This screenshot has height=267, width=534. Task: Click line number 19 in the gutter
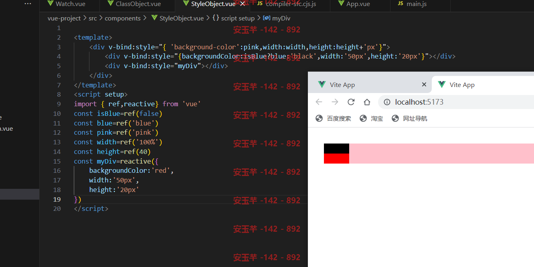tap(57, 199)
